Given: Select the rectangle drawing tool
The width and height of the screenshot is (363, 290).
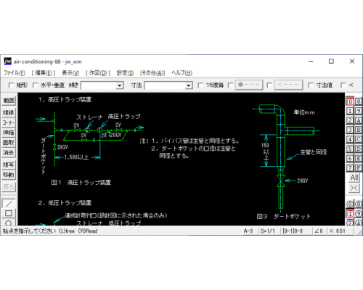Looking at the screenshot, I should pyautogui.click(x=9, y=213).
